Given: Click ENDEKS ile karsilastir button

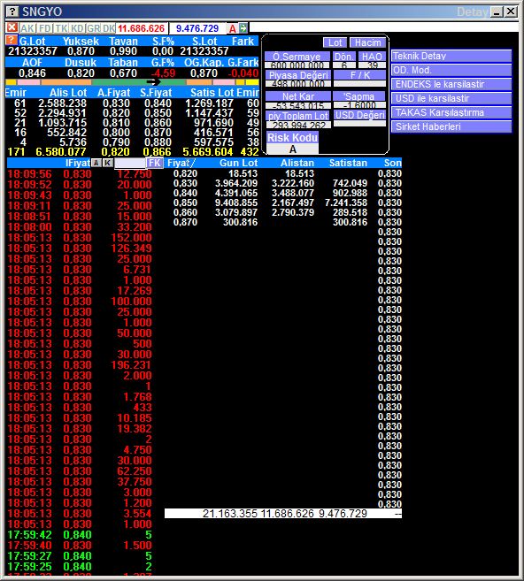Looking at the screenshot, I should tap(451, 84).
